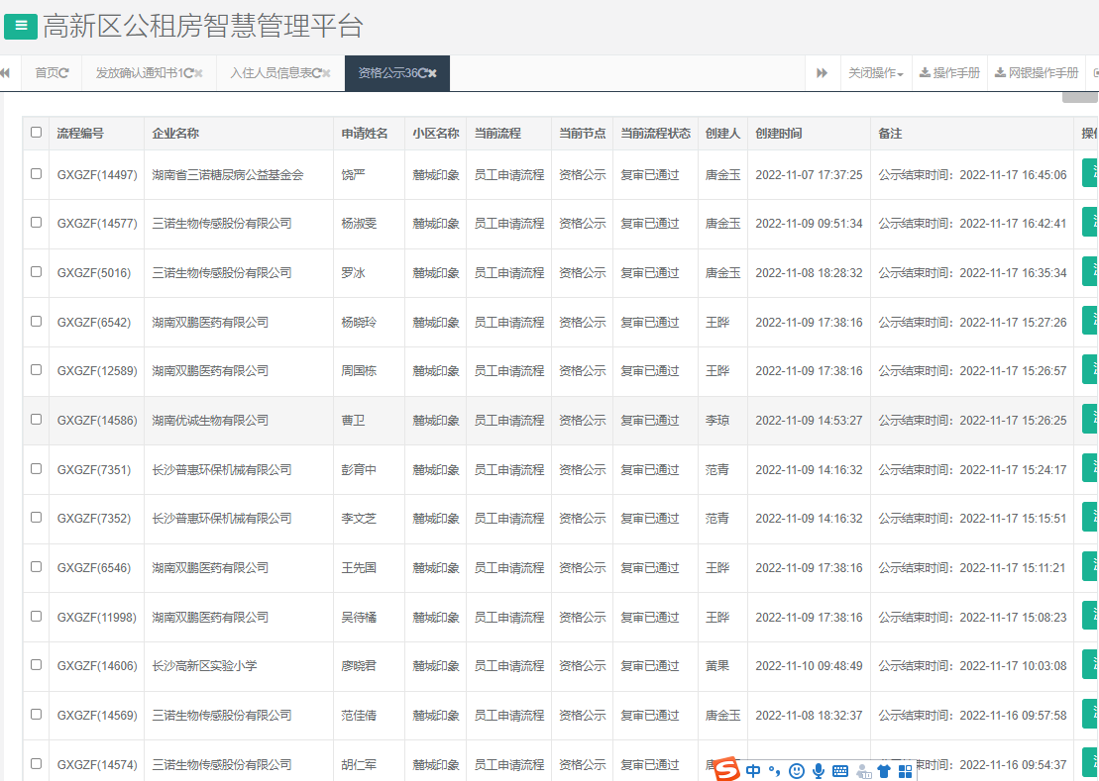Expand the 关闭操作 dropdown
Viewport: 1099px width, 781px height.
(875, 73)
